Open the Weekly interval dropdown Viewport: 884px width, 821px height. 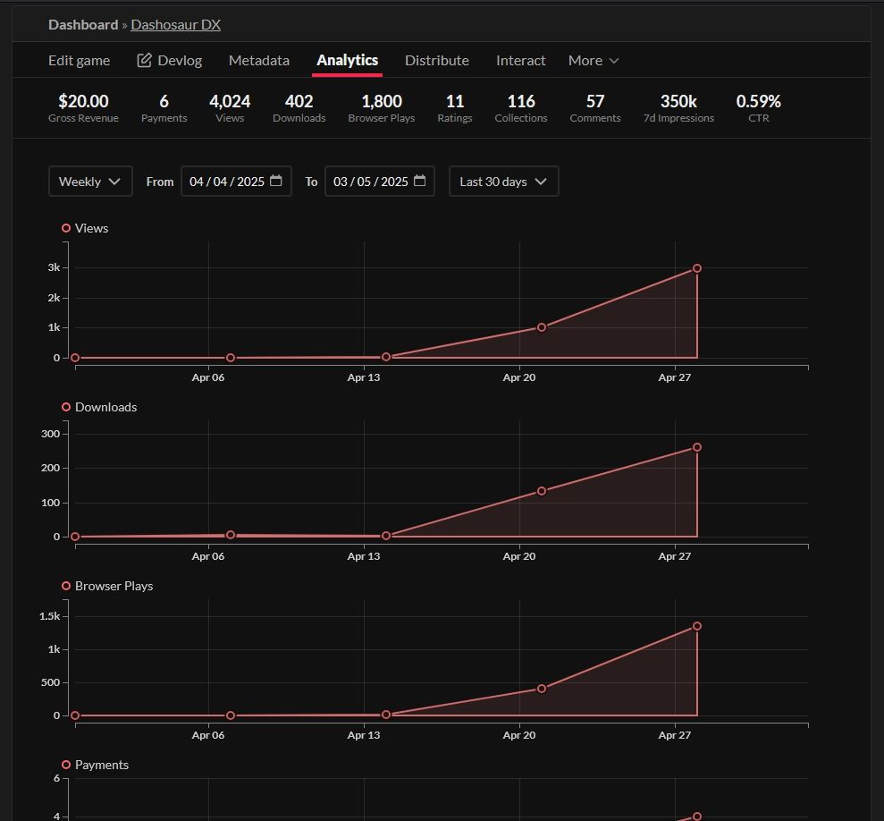click(90, 182)
